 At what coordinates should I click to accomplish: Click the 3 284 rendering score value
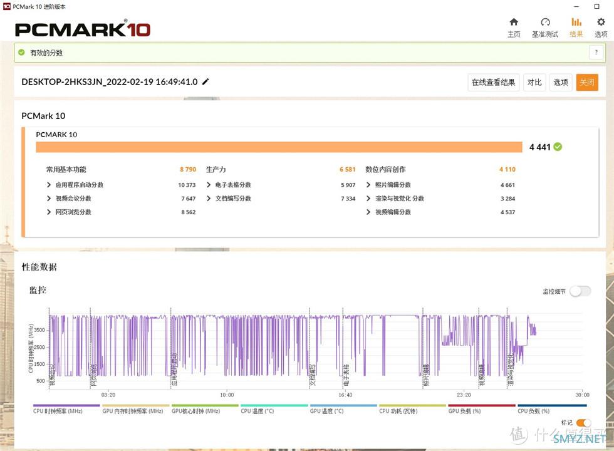pyautogui.click(x=508, y=199)
